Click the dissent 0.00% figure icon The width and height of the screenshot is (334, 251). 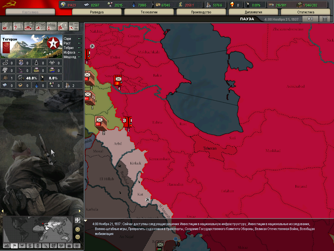pos(248,5)
